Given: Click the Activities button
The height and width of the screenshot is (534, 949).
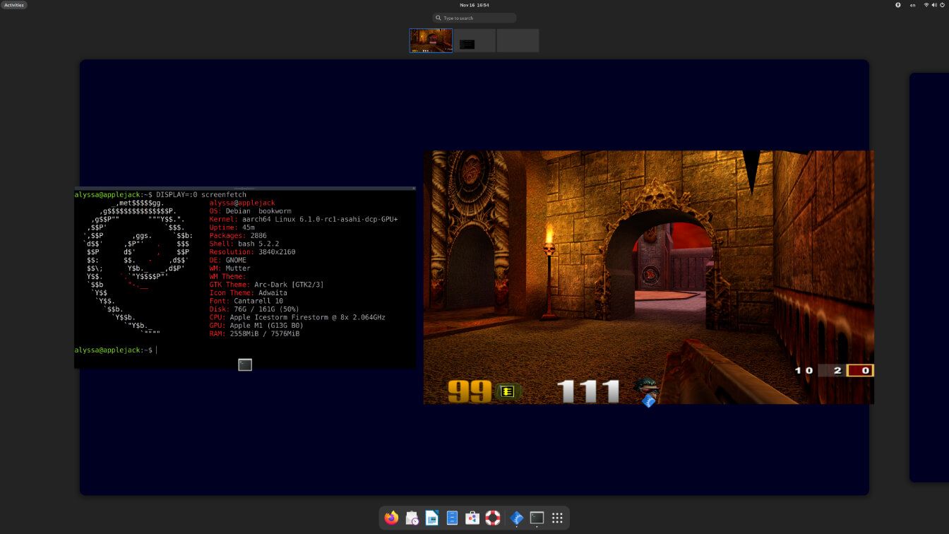Looking at the screenshot, I should pos(13,4).
